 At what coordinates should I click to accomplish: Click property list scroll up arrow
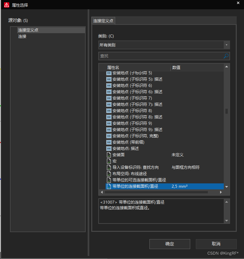(x=226, y=67)
